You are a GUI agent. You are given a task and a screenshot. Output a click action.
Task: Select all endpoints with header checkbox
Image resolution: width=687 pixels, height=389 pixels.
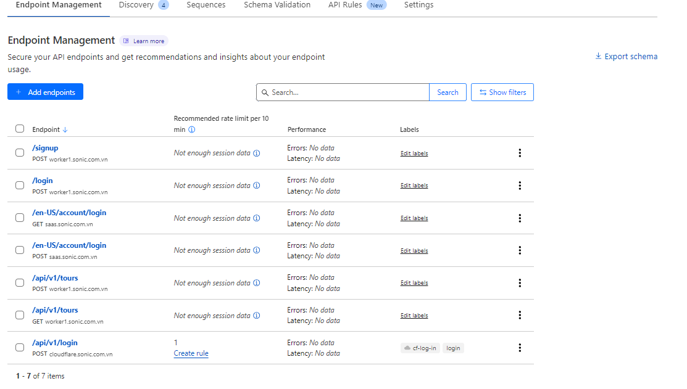pos(20,129)
